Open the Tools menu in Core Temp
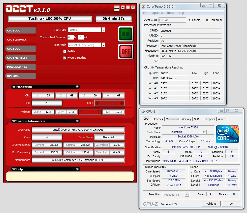The image size is (247, 213). (170, 13)
